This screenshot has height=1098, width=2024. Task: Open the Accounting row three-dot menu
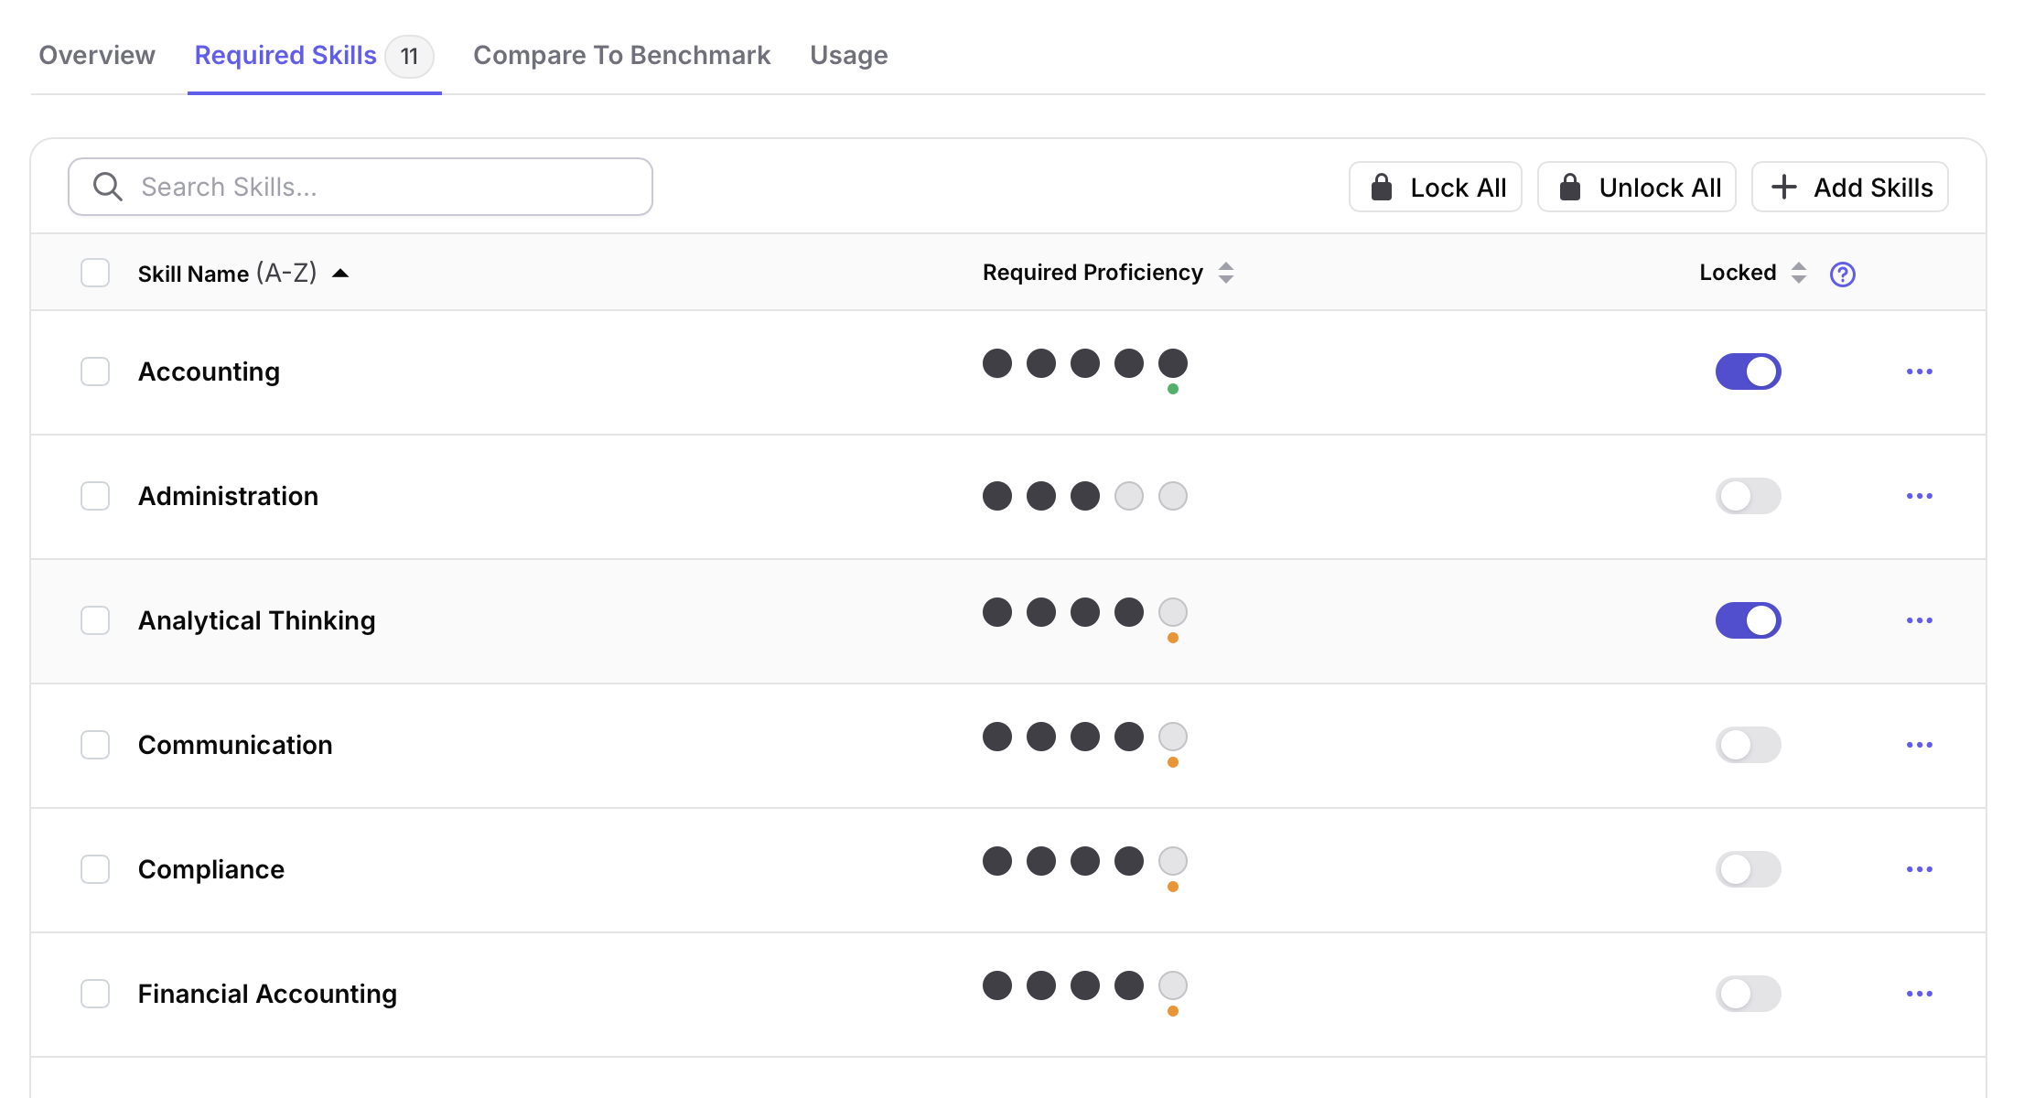pos(1919,371)
